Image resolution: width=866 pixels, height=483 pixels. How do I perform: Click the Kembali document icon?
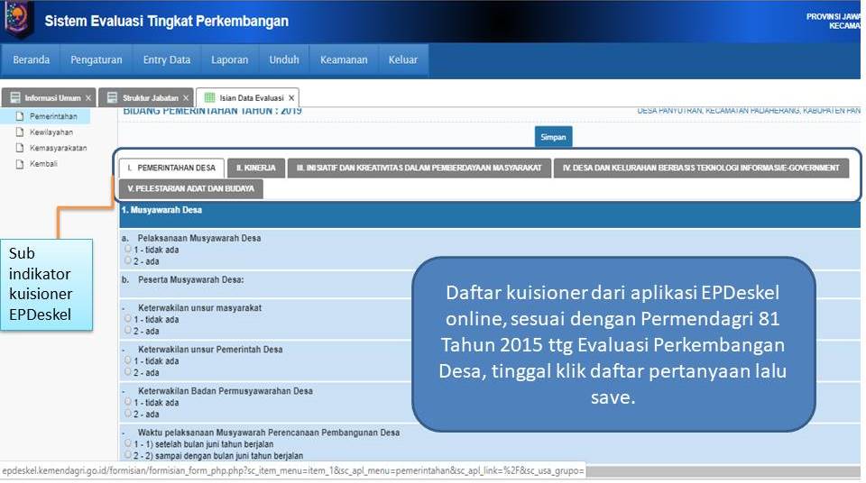20,164
